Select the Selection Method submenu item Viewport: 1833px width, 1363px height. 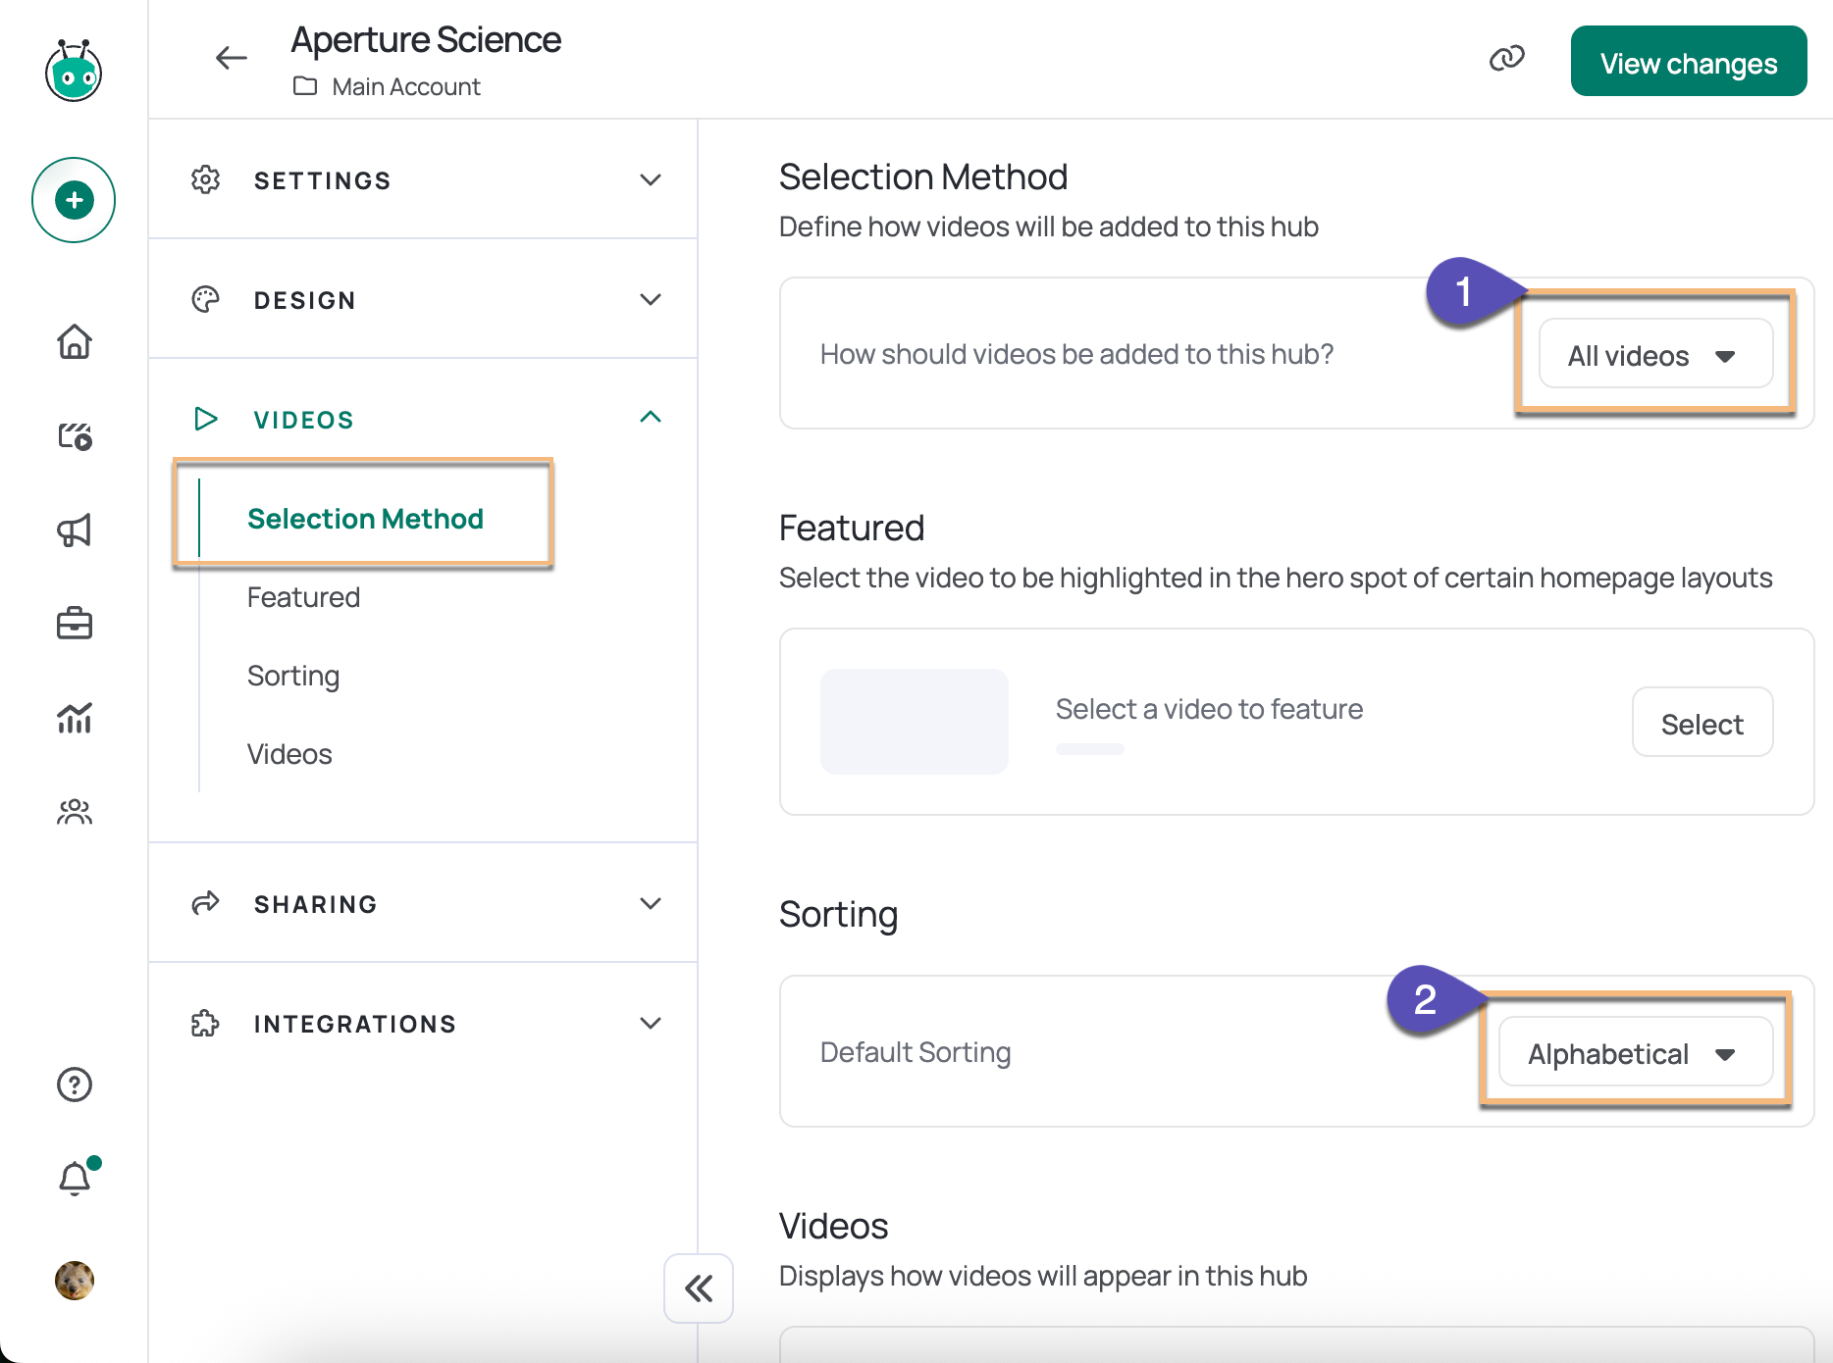coord(365,518)
